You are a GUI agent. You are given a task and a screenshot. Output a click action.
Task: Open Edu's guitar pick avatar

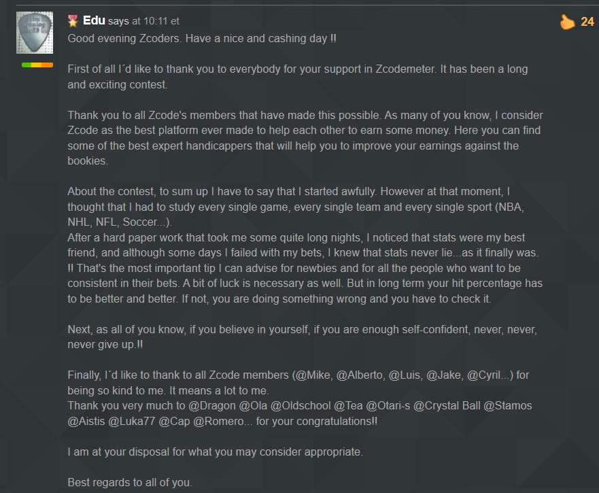pos(35,33)
